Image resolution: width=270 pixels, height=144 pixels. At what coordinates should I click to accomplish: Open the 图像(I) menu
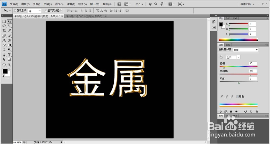(36, 4)
